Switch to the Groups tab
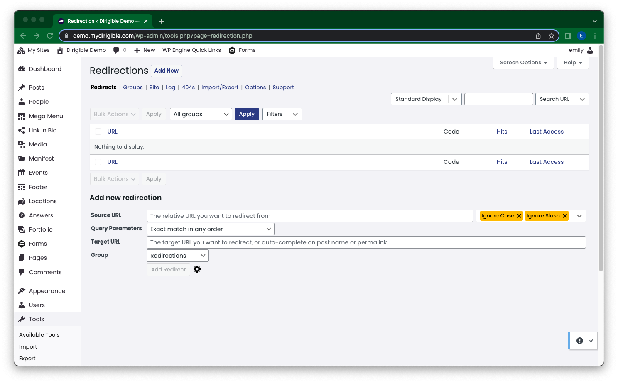The height and width of the screenshot is (383, 618). click(x=133, y=88)
